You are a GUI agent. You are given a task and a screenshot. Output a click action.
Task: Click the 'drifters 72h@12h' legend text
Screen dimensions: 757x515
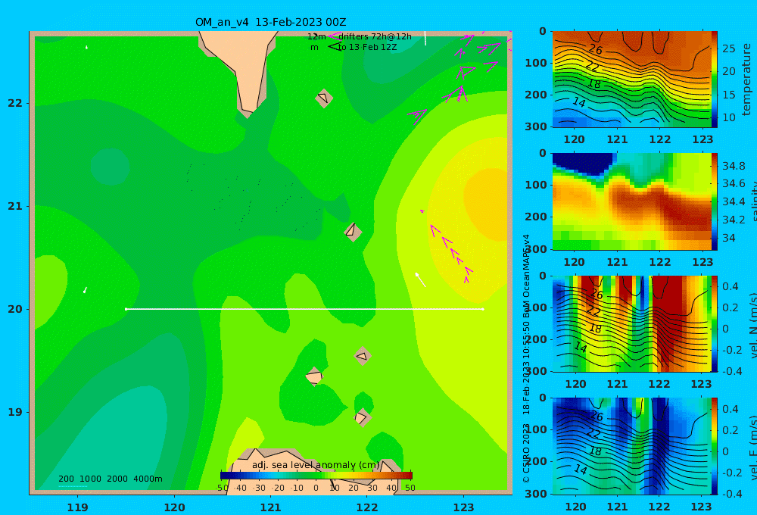click(x=375, y=36)
